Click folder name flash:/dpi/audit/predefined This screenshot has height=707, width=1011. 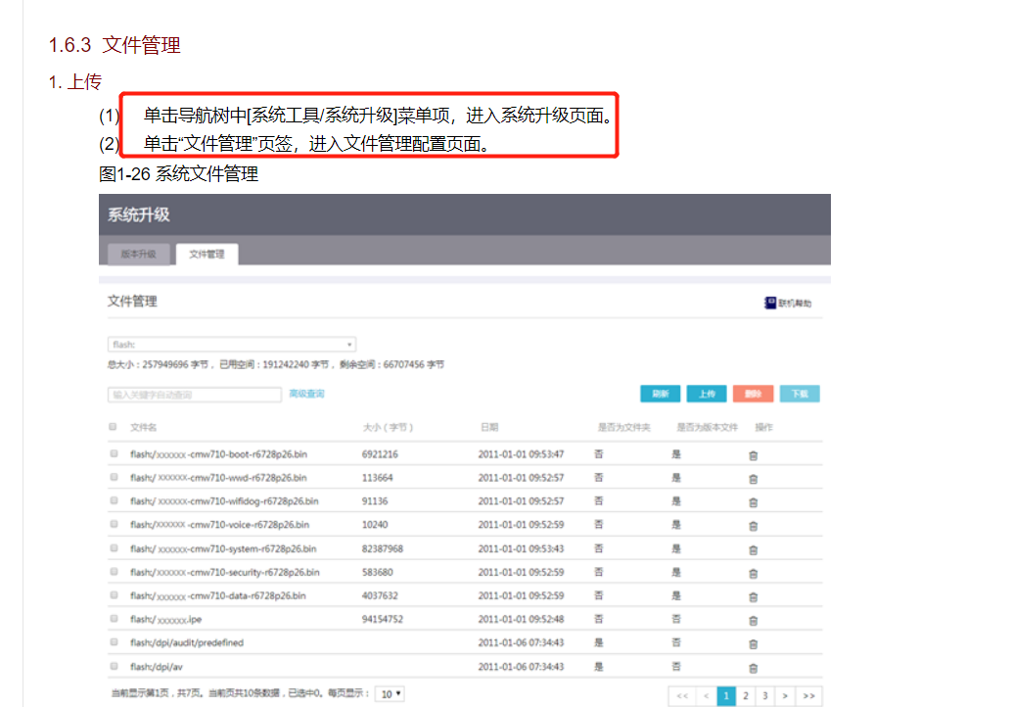click(x=187, y=642)
